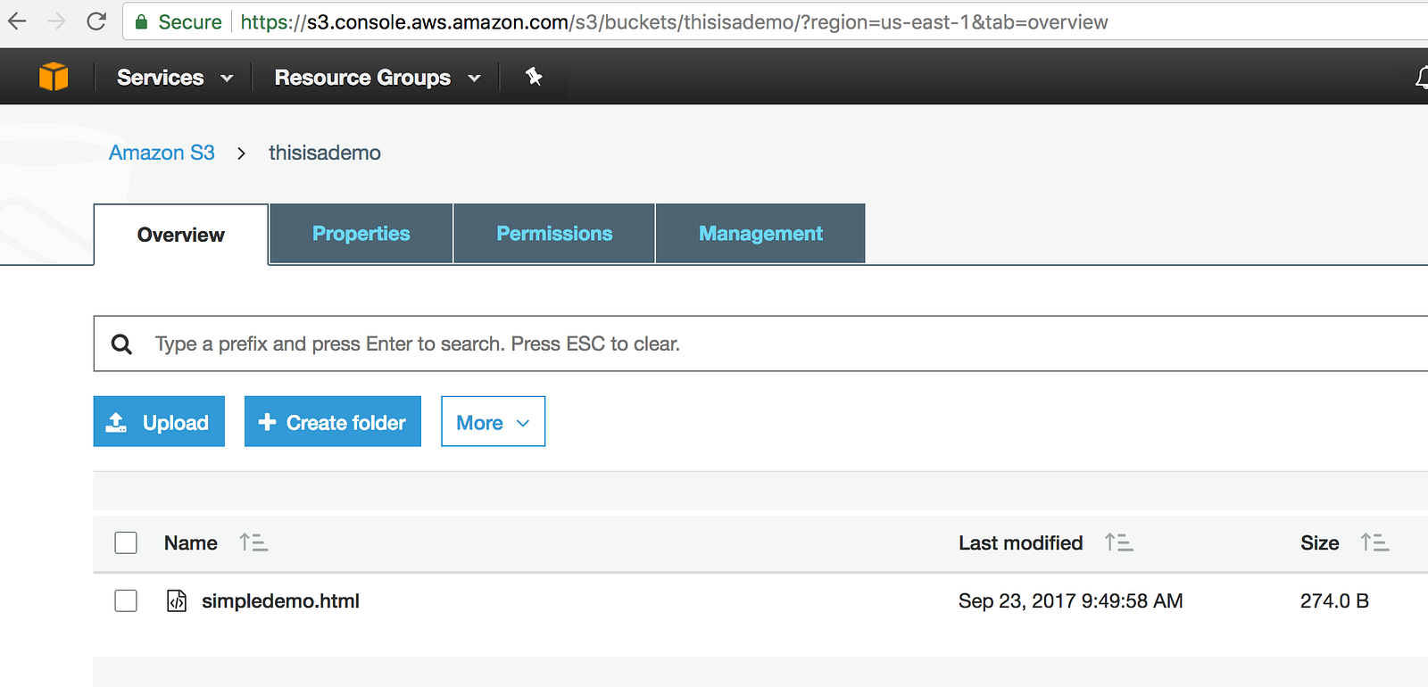Open the Permissions tab

click(554, 234)
